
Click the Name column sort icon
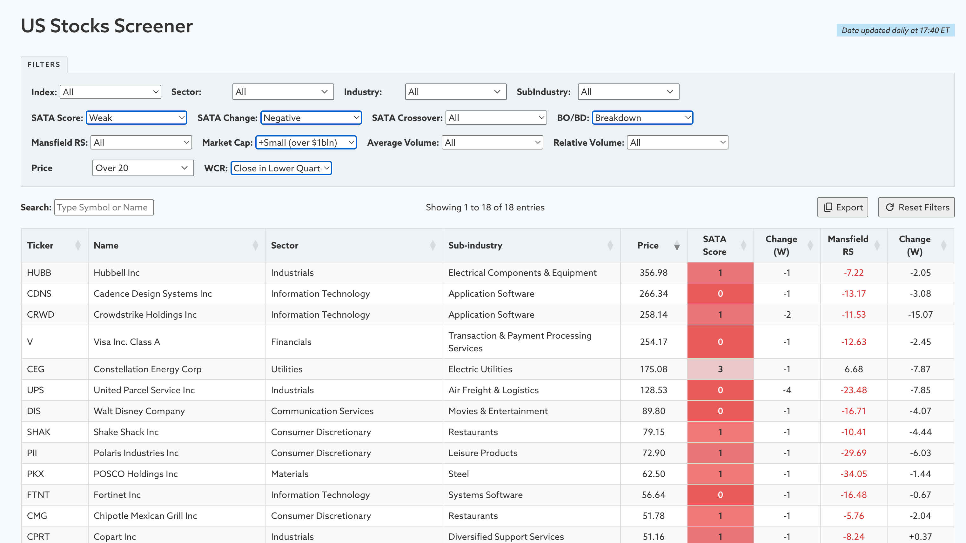coord(255,245)
